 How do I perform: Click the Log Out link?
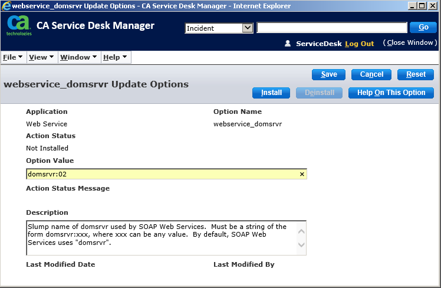[360, 44]
